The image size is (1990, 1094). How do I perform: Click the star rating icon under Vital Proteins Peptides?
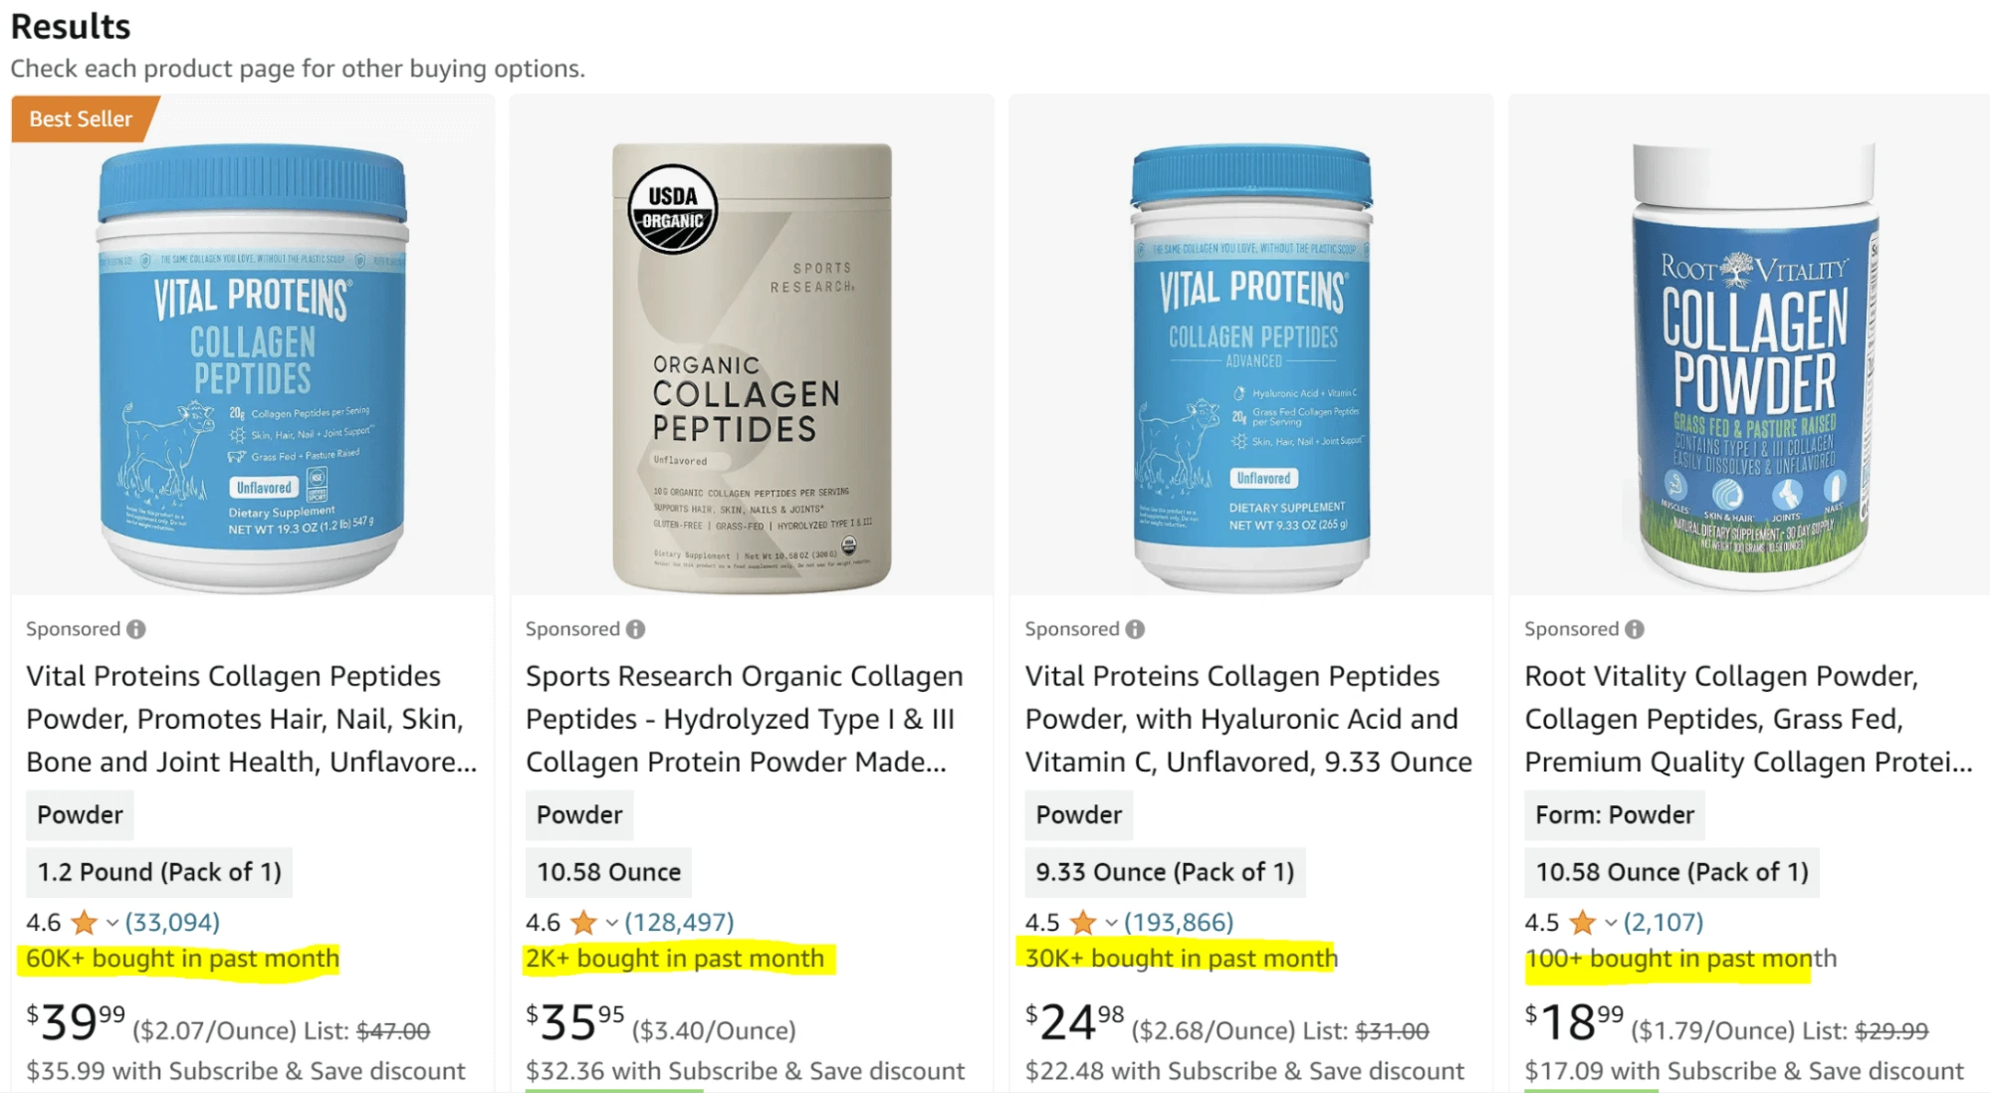85,922
